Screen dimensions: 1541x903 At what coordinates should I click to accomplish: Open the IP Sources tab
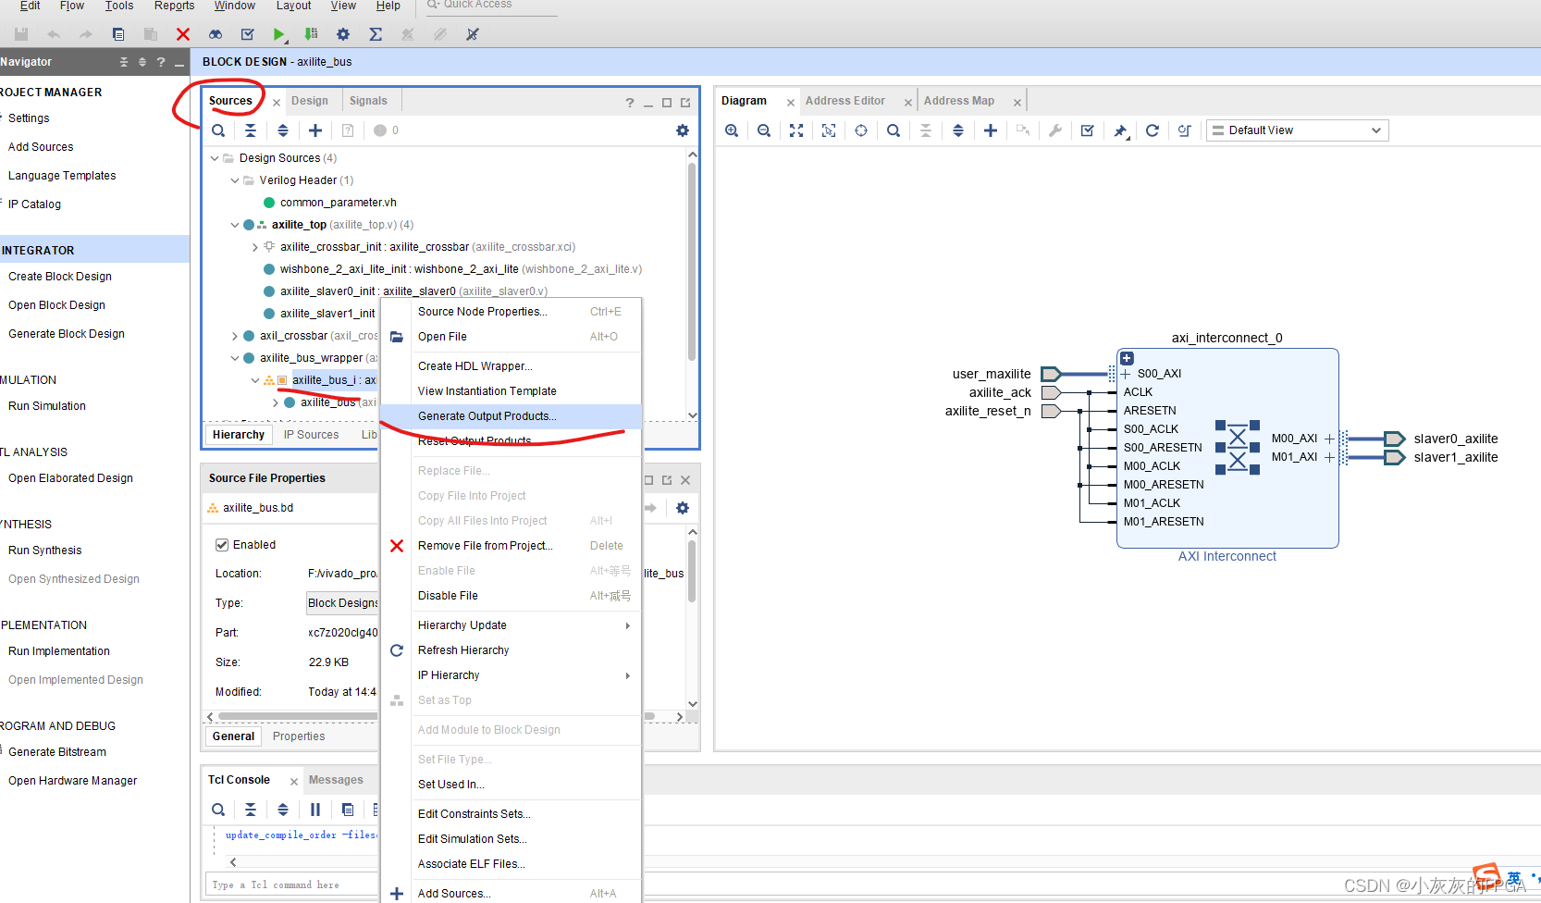(311, 435)
